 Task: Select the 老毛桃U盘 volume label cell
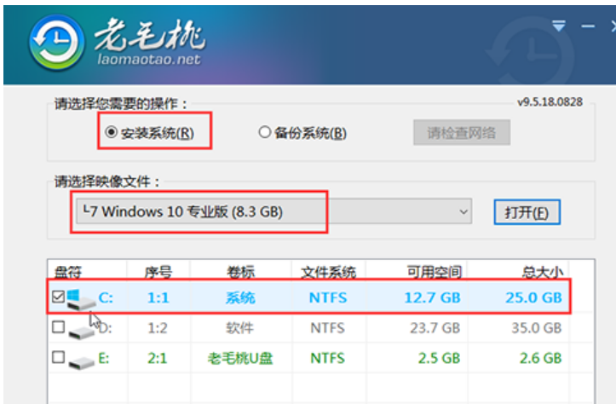coord(240,358)
